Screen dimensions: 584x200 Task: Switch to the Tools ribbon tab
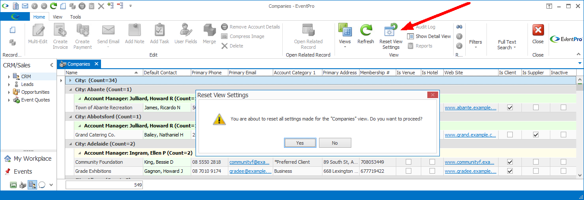(x=76, y=17)
